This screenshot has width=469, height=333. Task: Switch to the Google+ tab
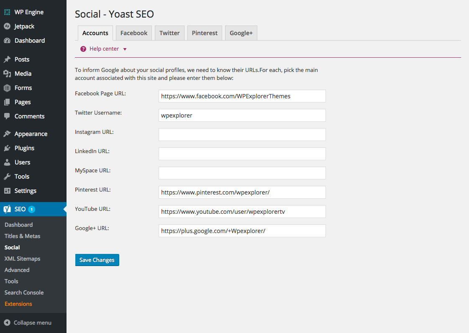pos(241,33)
